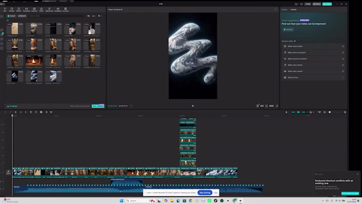Open WhatsApp from the taskbar

click(x=210, y=200)
